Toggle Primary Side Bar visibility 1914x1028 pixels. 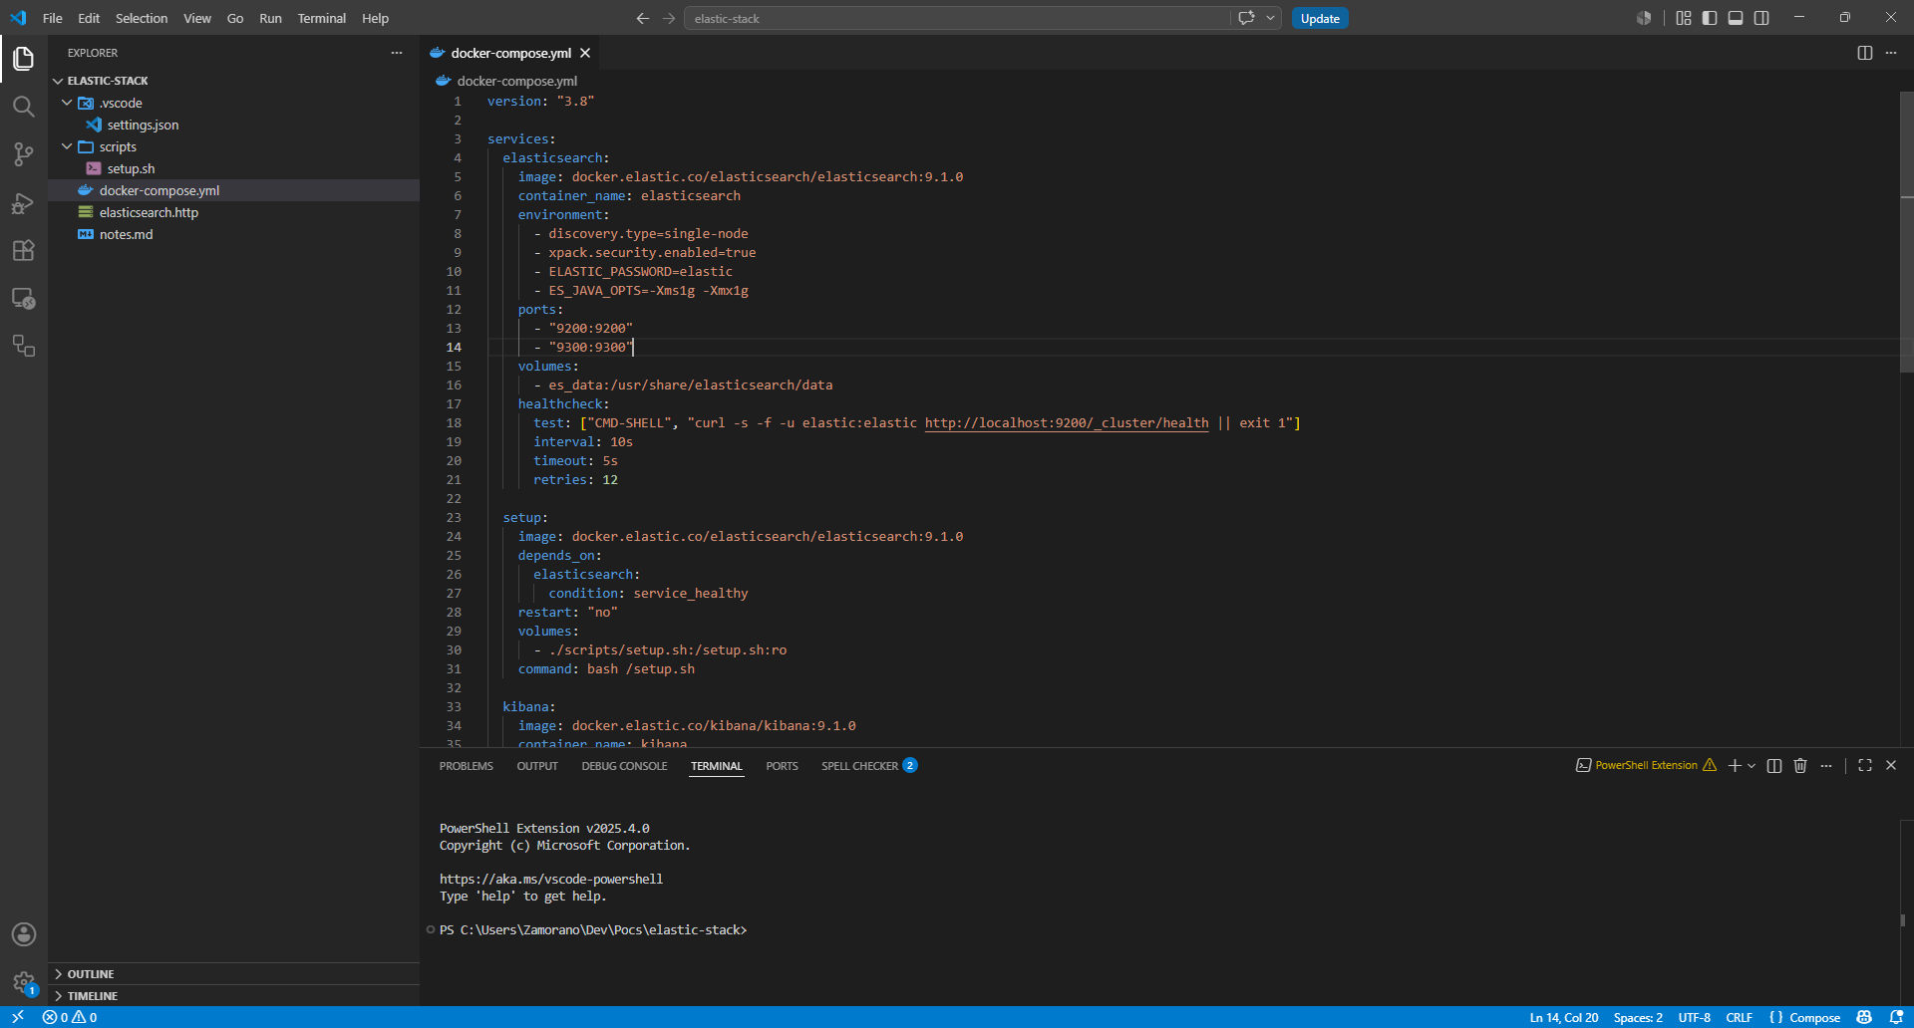(1710, 18)
